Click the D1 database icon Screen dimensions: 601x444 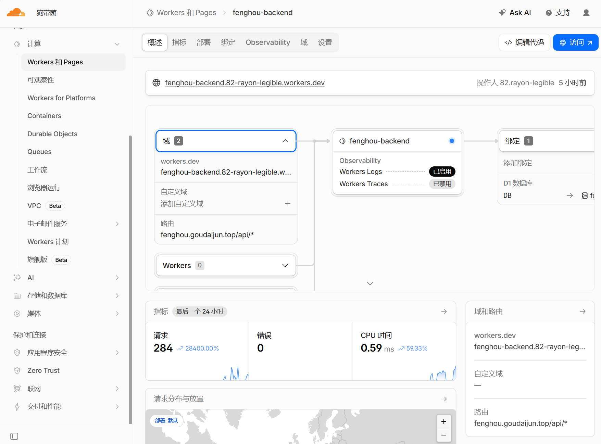pyautogui.click(x=585, y=195)
